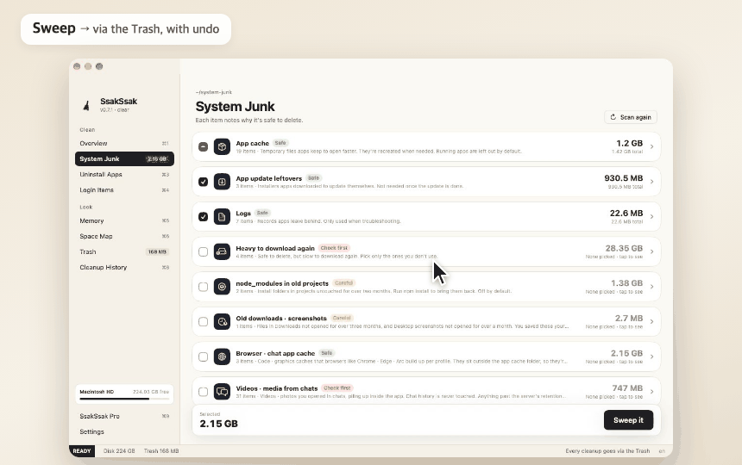Viewport: 742px width, 465px height.
Task: Click 'Disk 224 GB' in the status bar
Action: 119,451
